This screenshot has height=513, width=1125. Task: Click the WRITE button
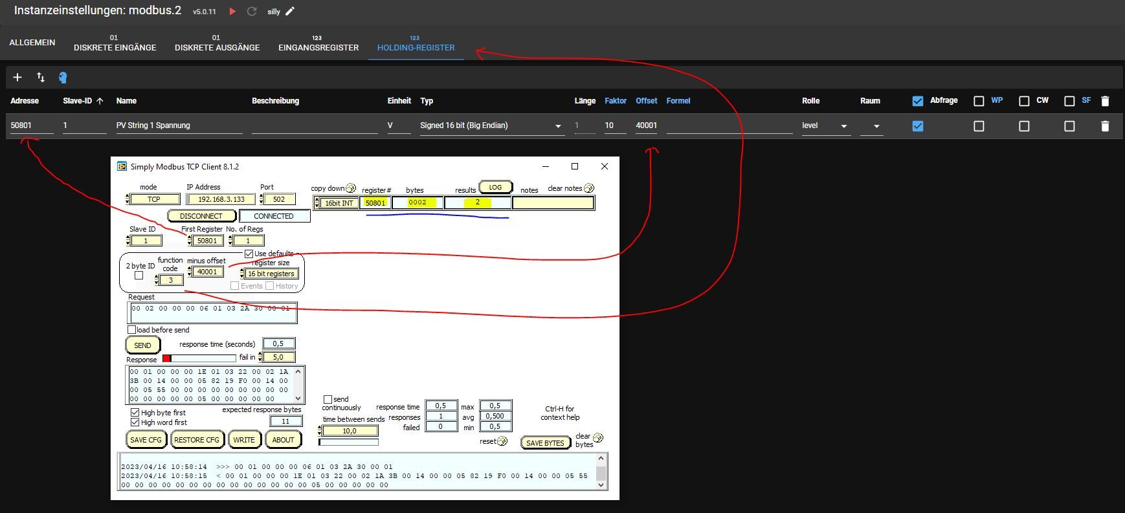pyautogui.click(x=244, y=440)
